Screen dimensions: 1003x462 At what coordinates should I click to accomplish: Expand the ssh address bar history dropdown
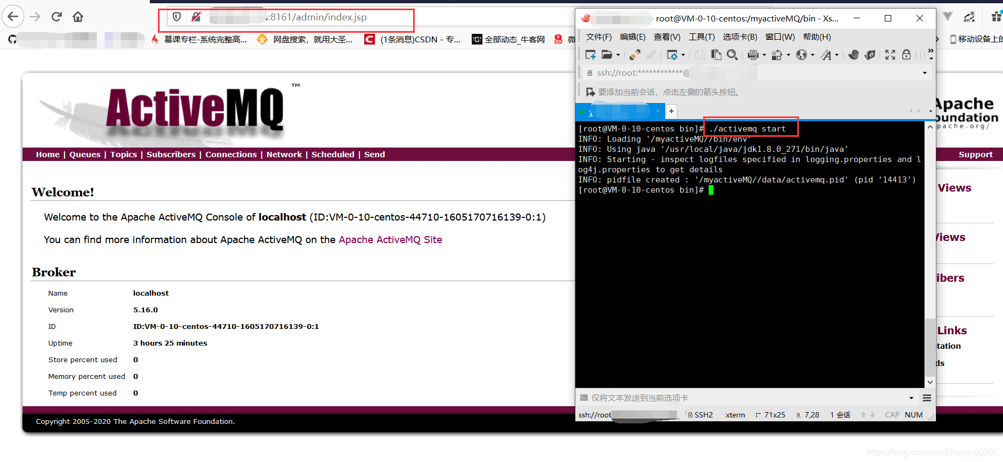[x=925, y=73]
